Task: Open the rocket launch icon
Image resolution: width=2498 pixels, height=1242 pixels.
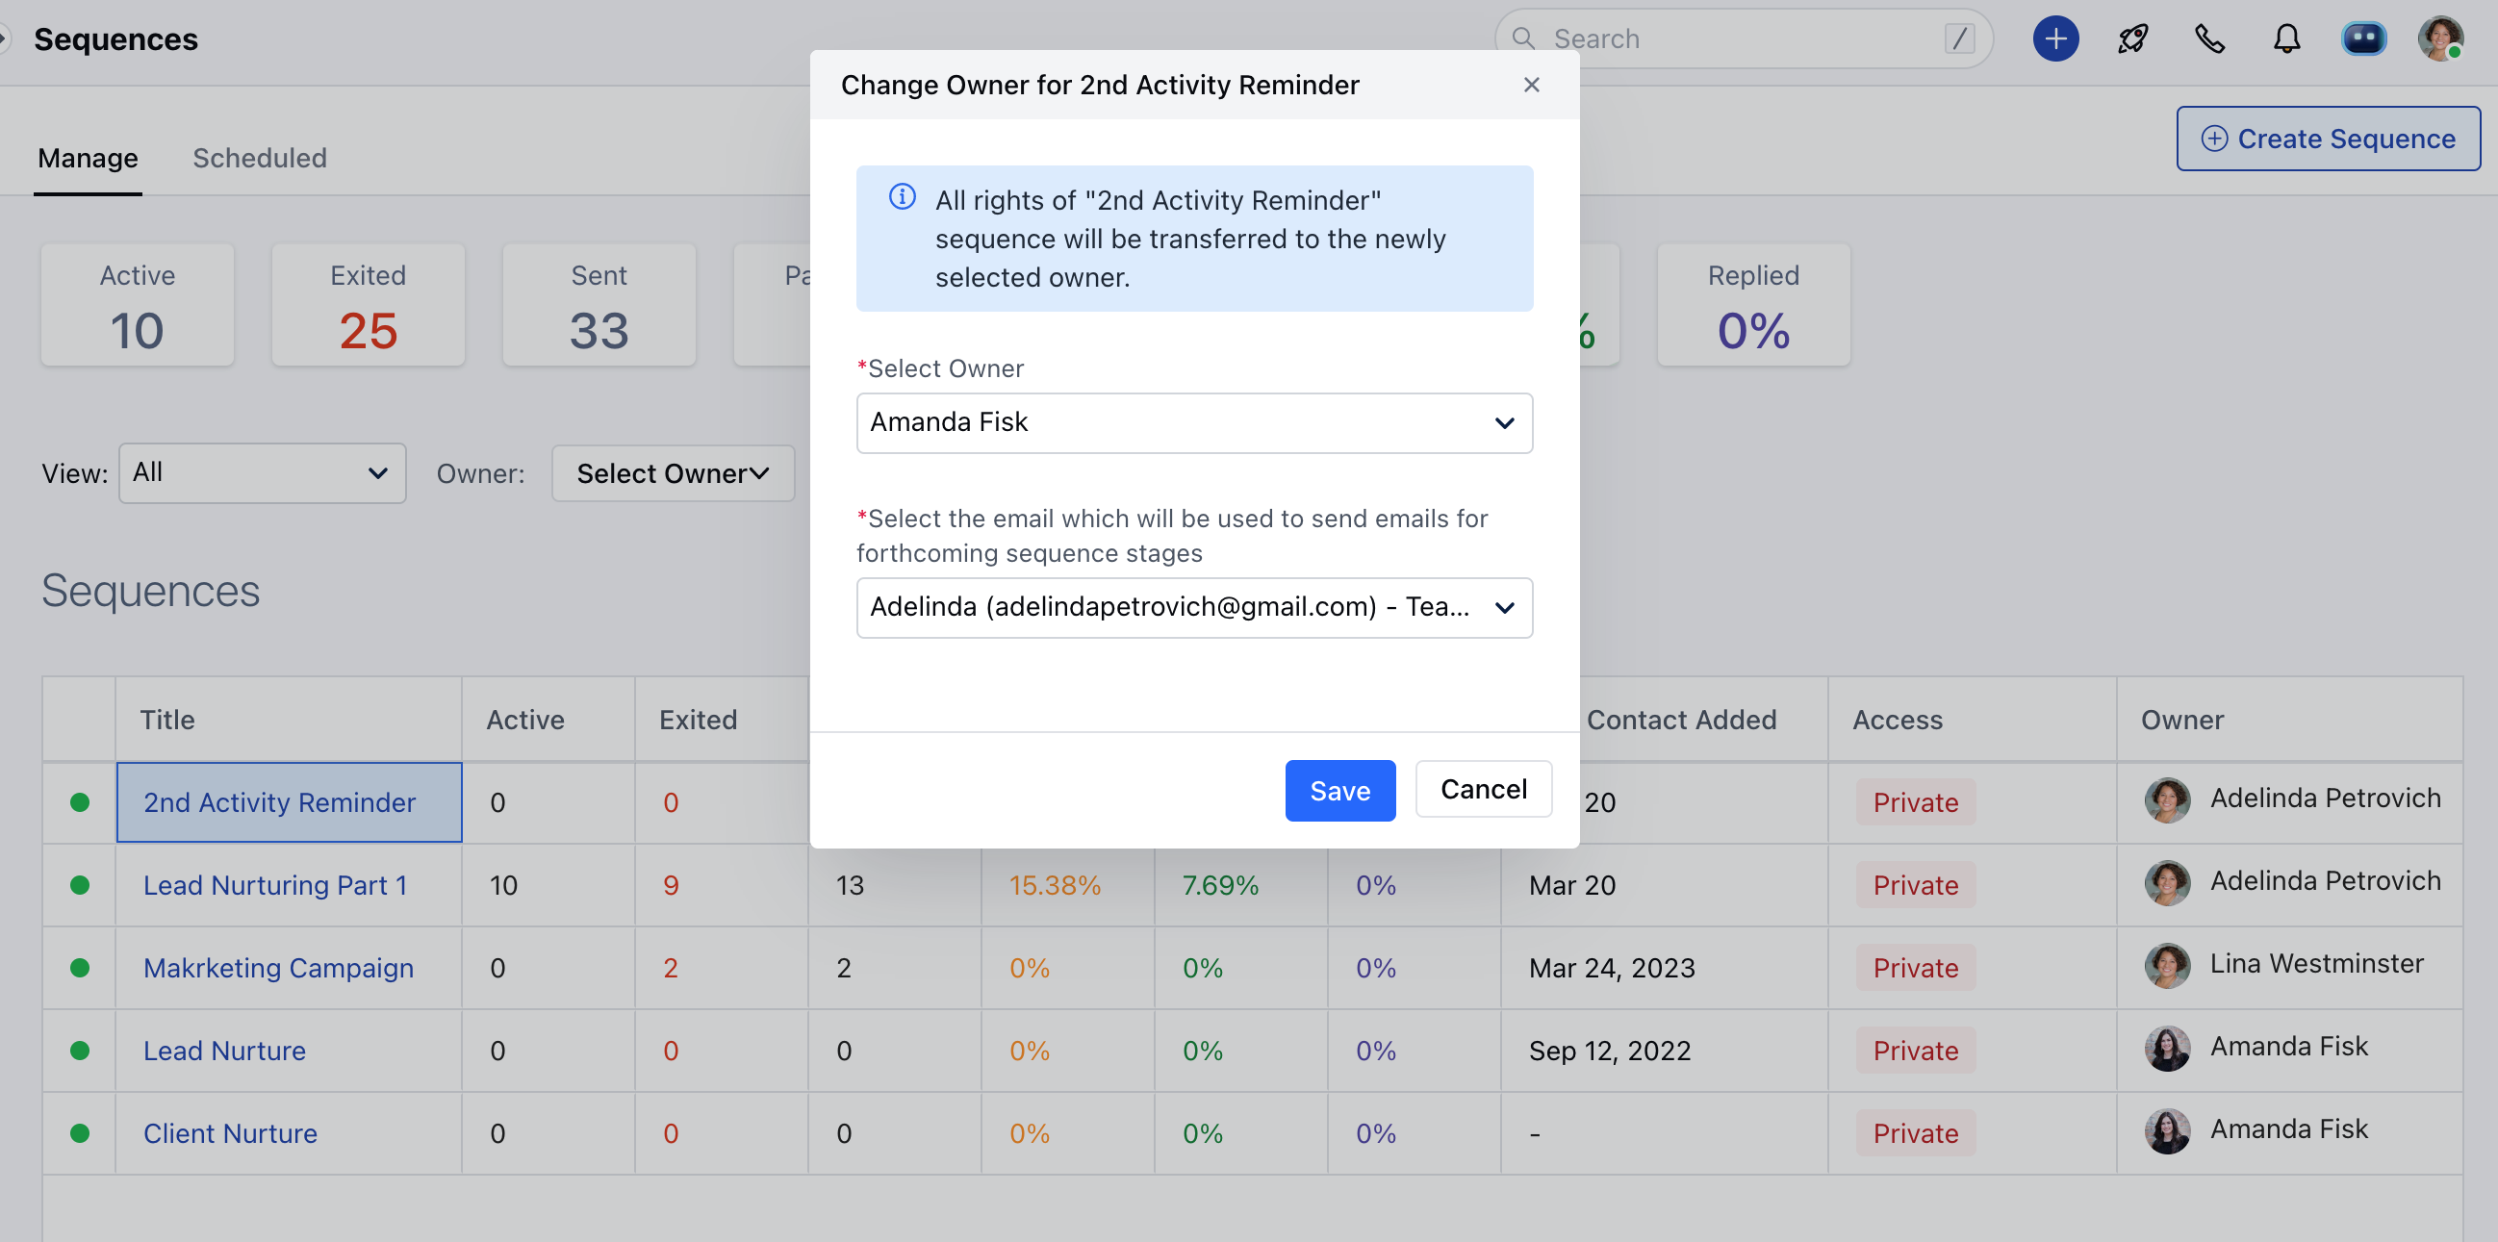Action: point(2132,38)
